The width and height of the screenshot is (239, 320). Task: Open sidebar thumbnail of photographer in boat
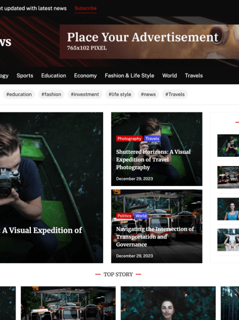tap(228, 145)
